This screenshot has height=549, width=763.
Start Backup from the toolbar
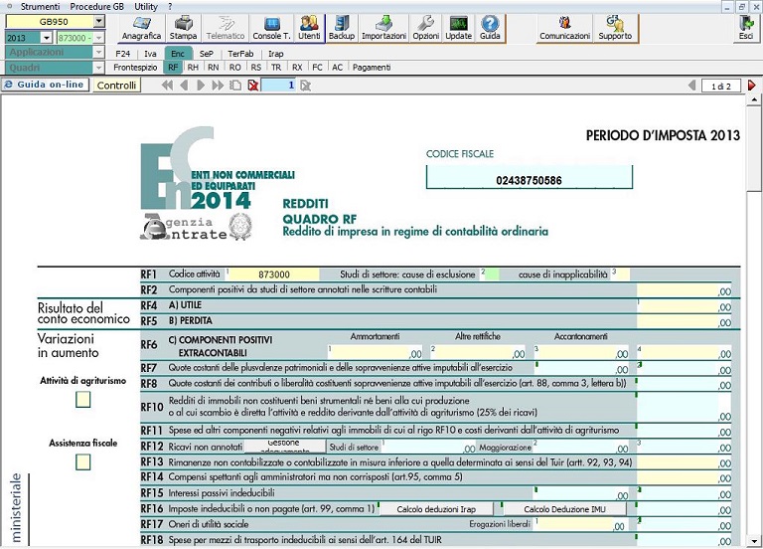(342, 28)
